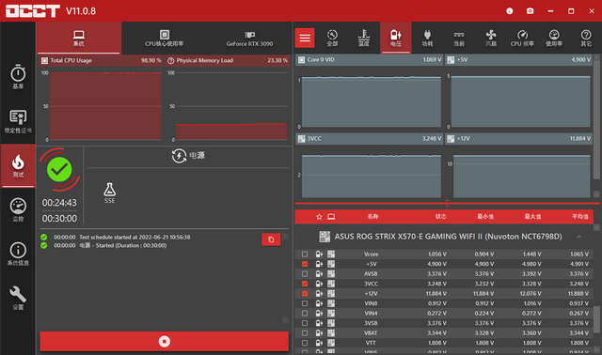Select the voltage sensors category
The width and height of the screenshot is (602, 355).
[395, 38]
